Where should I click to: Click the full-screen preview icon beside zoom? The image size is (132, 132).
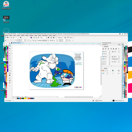49,37
